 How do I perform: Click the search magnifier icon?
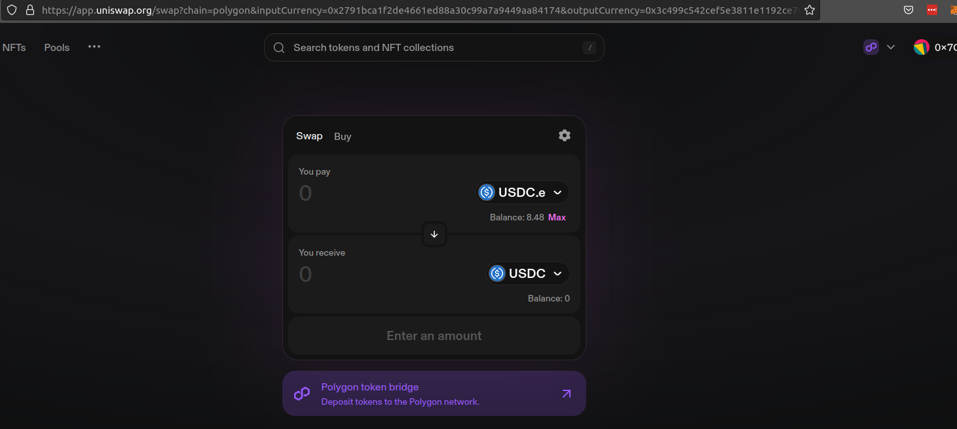[279, 48]
